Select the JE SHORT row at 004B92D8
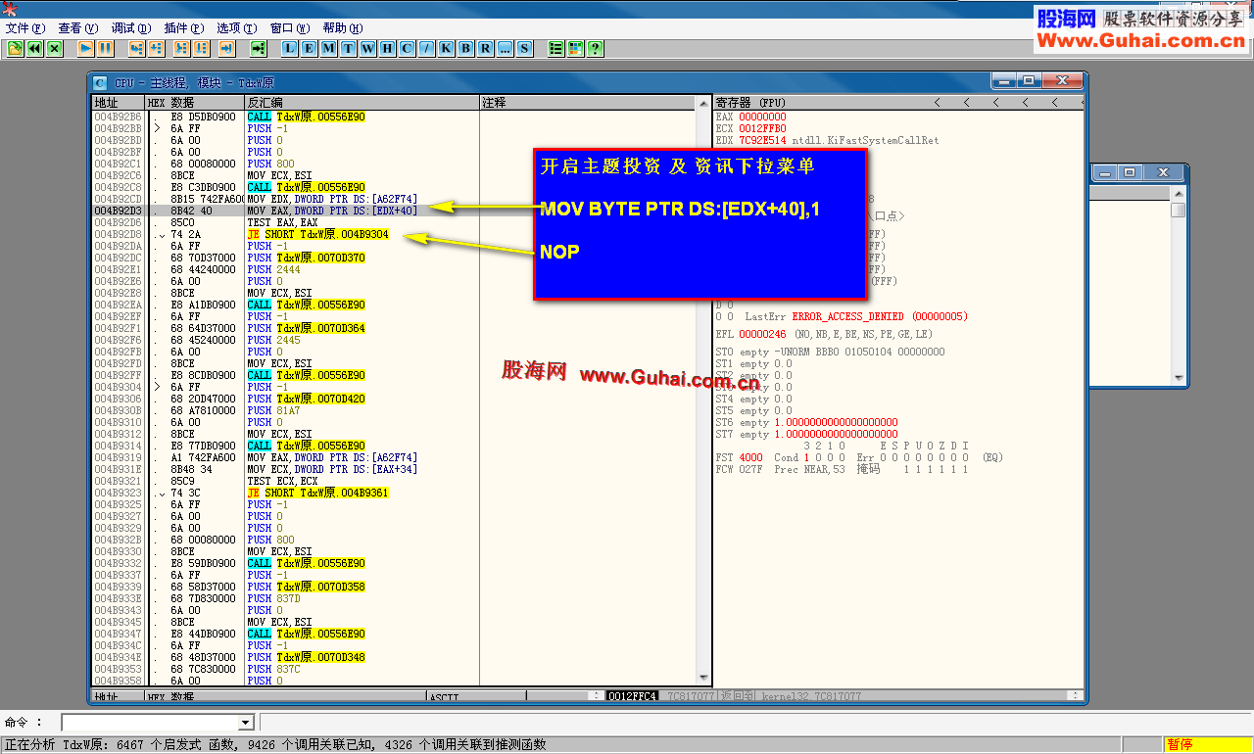 pyautogui.click(x=393, y=234)
